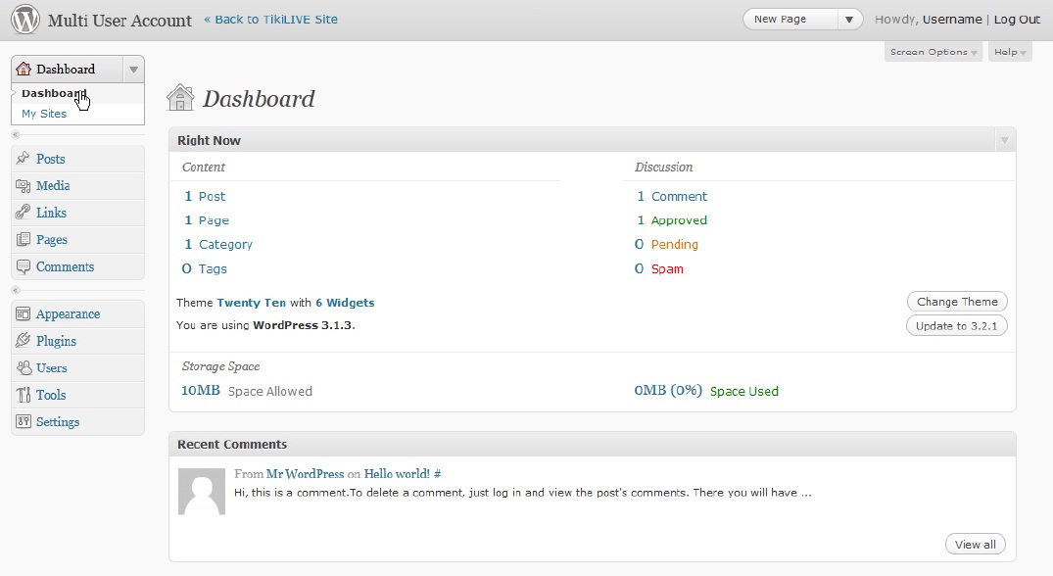This screenshot has width=1053, height=576.
Task: Open the Approved comments link
Action: coord(679,220)
